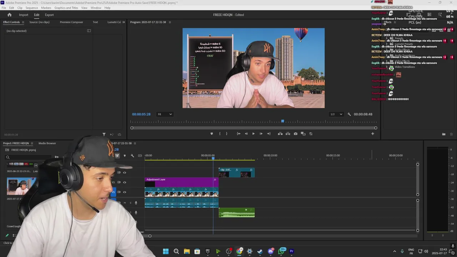Image resolution: width=457 pixels, height=257 pixels.
Task: Open File Explorer from taskbar
Action: 187,251
